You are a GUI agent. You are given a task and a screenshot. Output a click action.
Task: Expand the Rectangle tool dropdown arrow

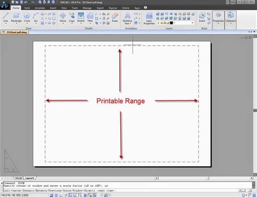click(x=16, y=23)
